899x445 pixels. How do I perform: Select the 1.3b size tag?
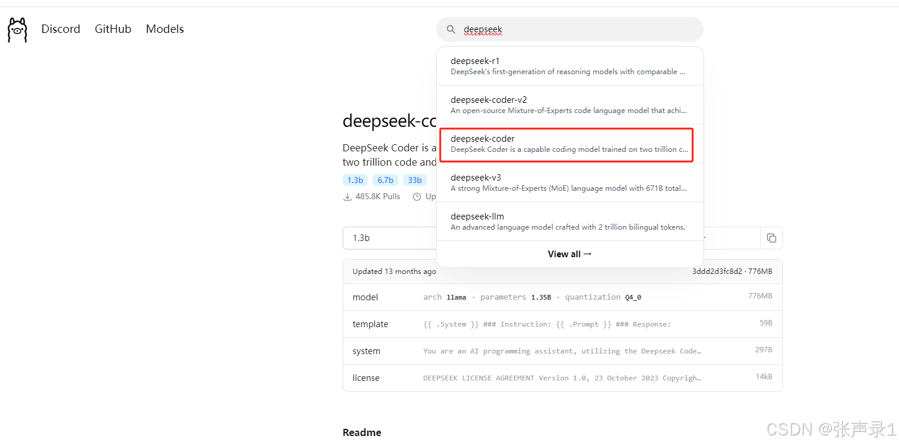click(x=355, y=180)
